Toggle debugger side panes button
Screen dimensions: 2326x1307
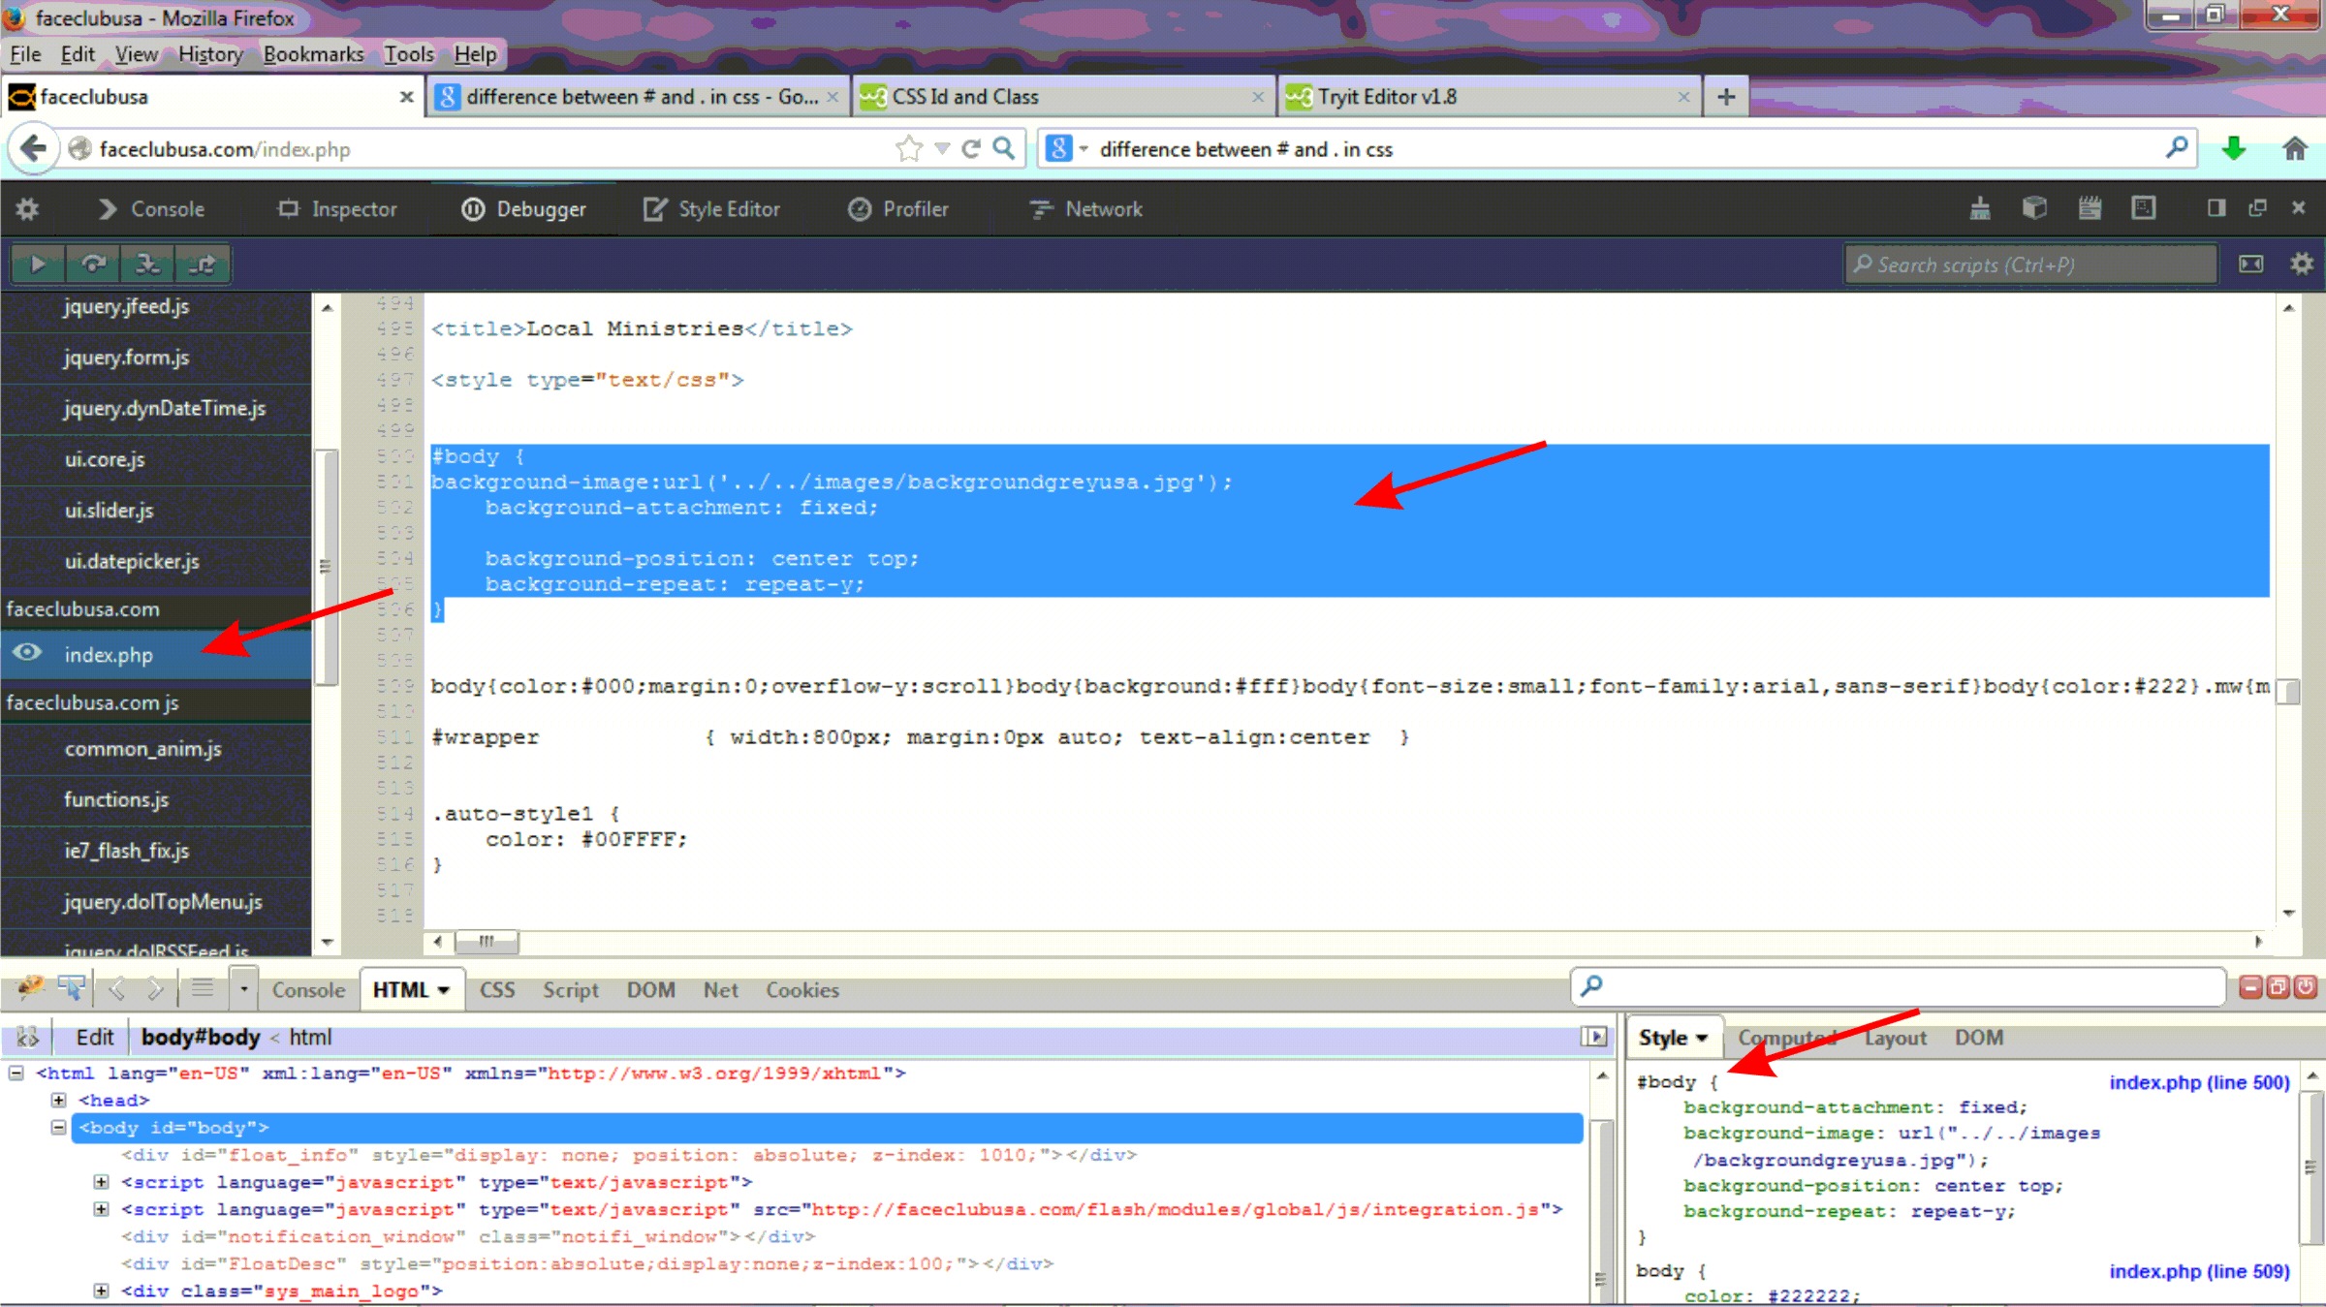[2250, 264]
